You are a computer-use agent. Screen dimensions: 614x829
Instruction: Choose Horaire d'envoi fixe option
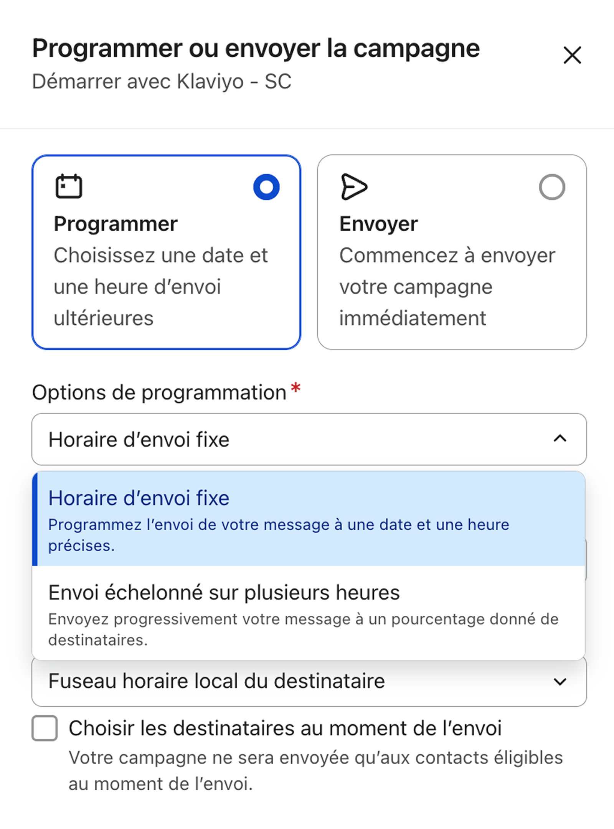(x=309, y=519)
